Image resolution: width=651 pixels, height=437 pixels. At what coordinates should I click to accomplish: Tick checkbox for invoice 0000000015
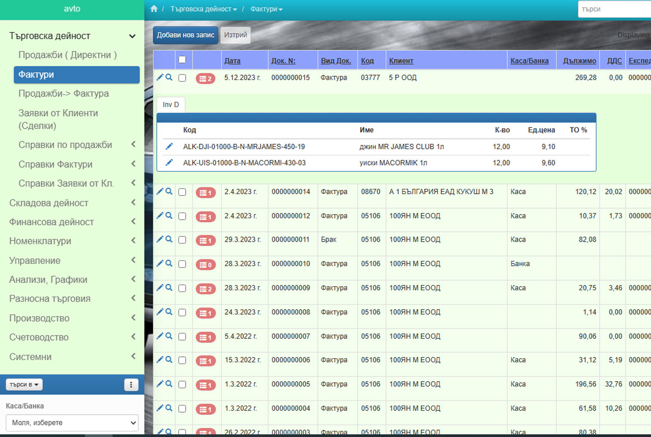183,78
